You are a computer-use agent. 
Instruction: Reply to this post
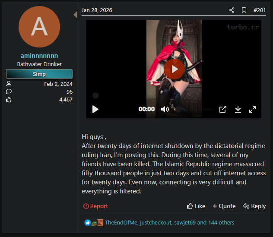[254, 206]
